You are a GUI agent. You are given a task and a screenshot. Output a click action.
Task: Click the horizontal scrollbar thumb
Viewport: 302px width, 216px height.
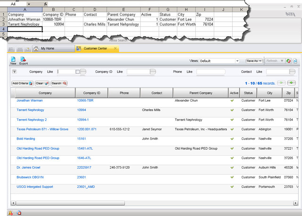click(x=70, y=203)
